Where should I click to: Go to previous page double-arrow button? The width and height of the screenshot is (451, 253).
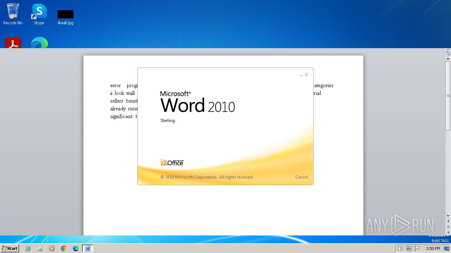click(x=448, y=221)
